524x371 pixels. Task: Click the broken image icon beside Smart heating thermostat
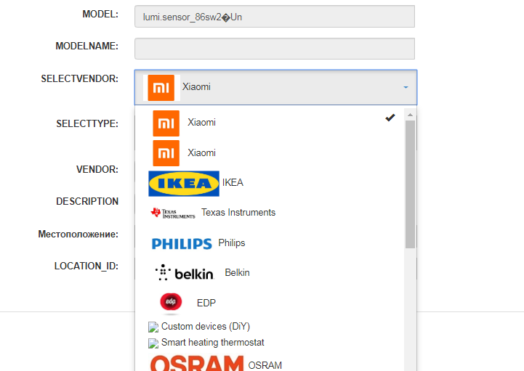[153, 343]
